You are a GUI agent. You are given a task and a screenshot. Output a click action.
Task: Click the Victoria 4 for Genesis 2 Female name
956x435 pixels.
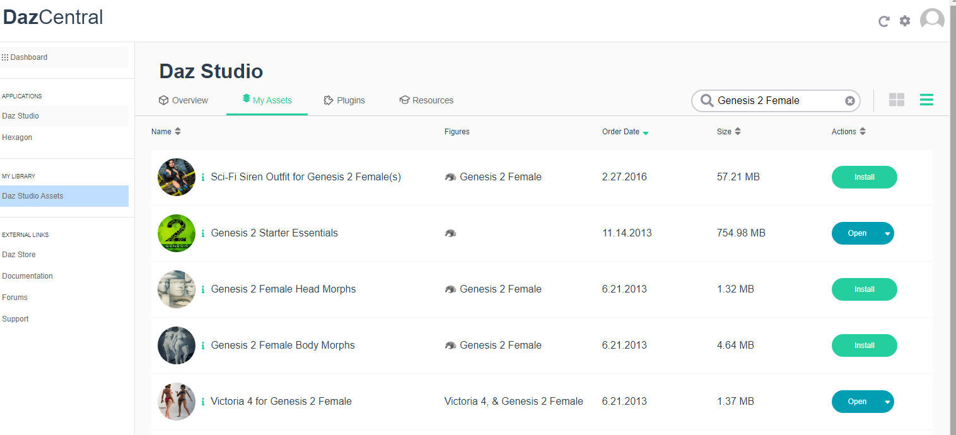pyautogui.click(x=281, y=402)
